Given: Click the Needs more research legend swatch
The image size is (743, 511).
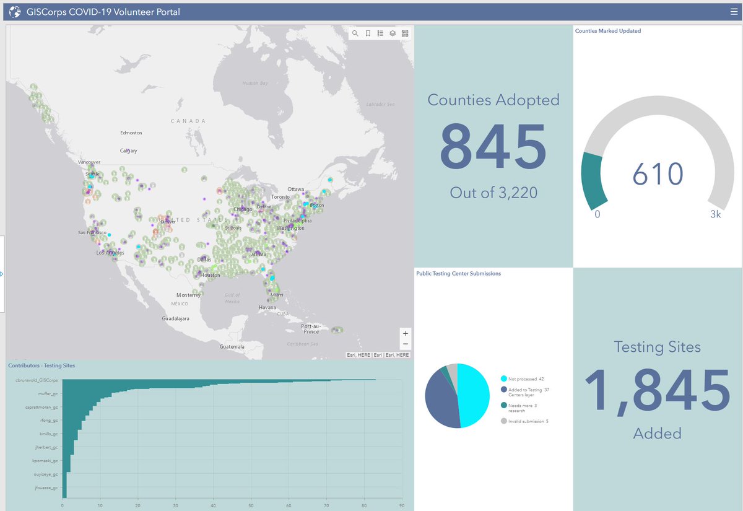Looking at the screenshot, I should click(x=503, y=406).
